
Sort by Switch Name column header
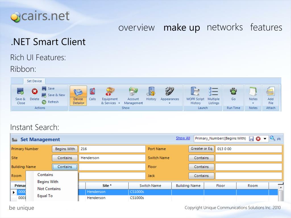pos(150,186)
